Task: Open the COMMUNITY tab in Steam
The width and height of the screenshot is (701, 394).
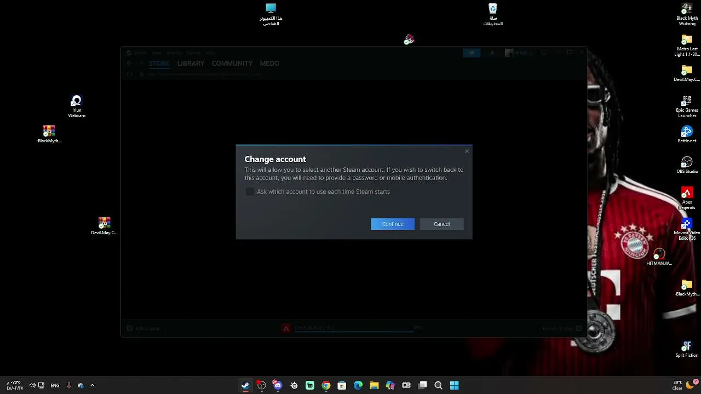Action: [232, 63]
